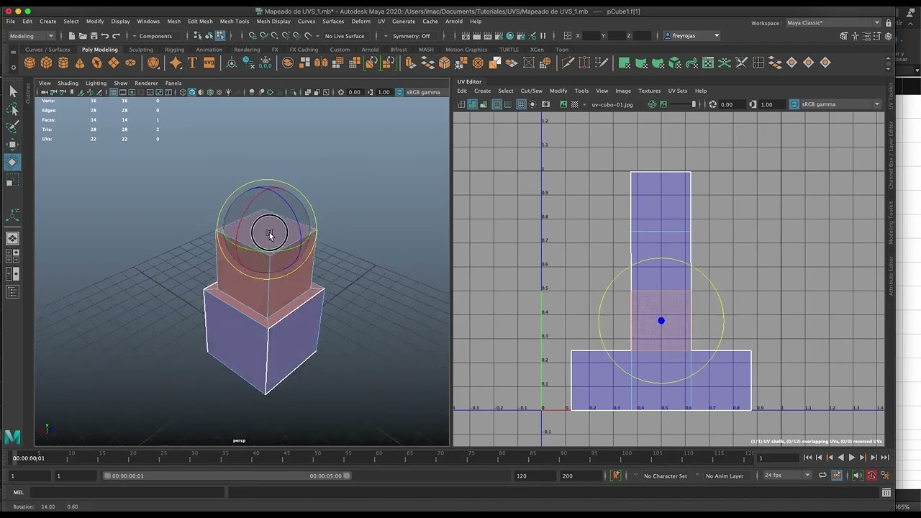Image resolution: width=921 pixels, height=518 pixels.
Task: Click the Save scene icon
Action: tap(94, 35)
